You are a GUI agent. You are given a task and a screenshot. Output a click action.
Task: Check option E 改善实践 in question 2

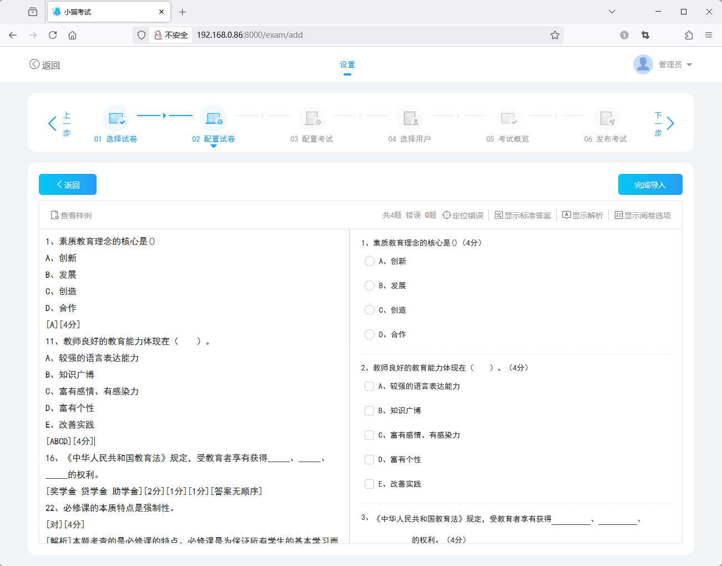click(369, 484)
